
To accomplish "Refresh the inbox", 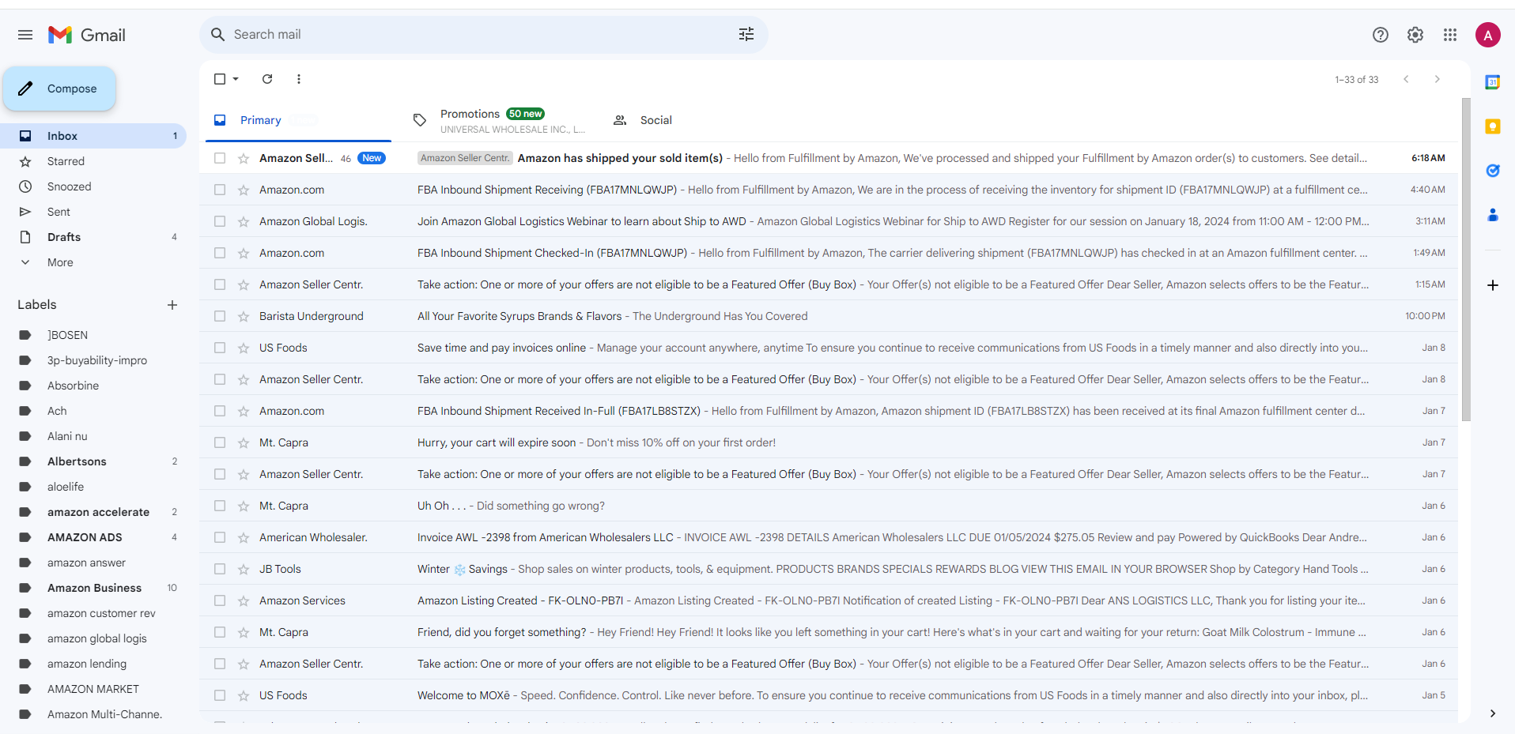I will [267, 79].
